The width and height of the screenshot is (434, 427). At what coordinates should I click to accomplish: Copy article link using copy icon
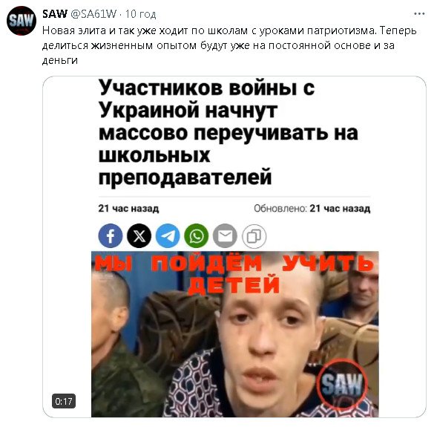(x=254, y=236)
